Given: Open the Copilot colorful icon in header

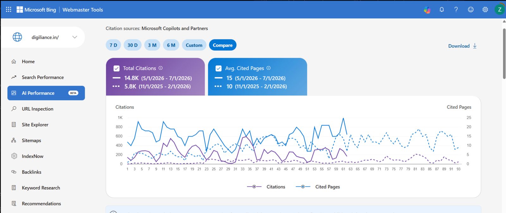Looking at the screenshot, I should [427, 10].
